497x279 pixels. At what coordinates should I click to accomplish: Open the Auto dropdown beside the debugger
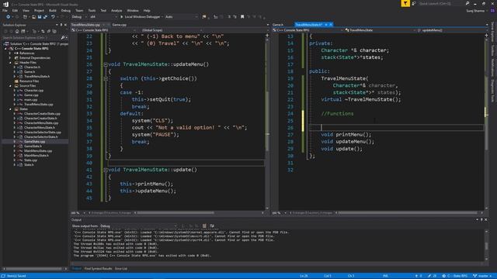pyautogui.click(x=181, y=17)
